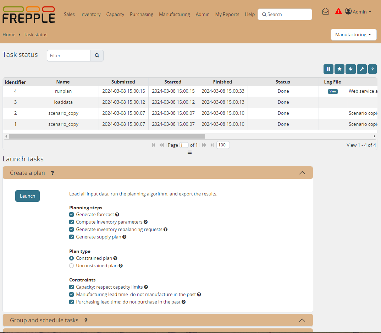Screen dimensions: 381x333
Task: Select the Unconstrained plan radio button
Action: pyautogui.click(x=72, y=266)
